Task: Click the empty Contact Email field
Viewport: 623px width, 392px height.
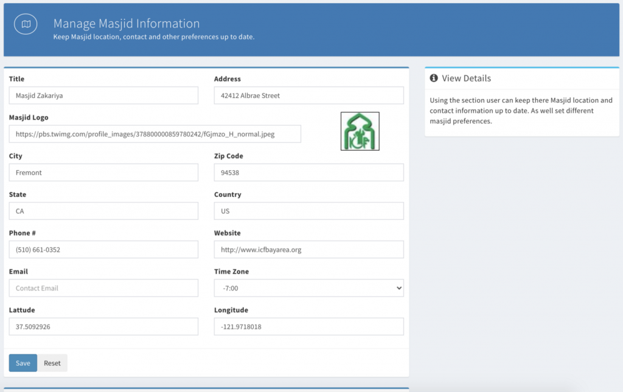Action: pyautogui.click(x=103, y=288)
